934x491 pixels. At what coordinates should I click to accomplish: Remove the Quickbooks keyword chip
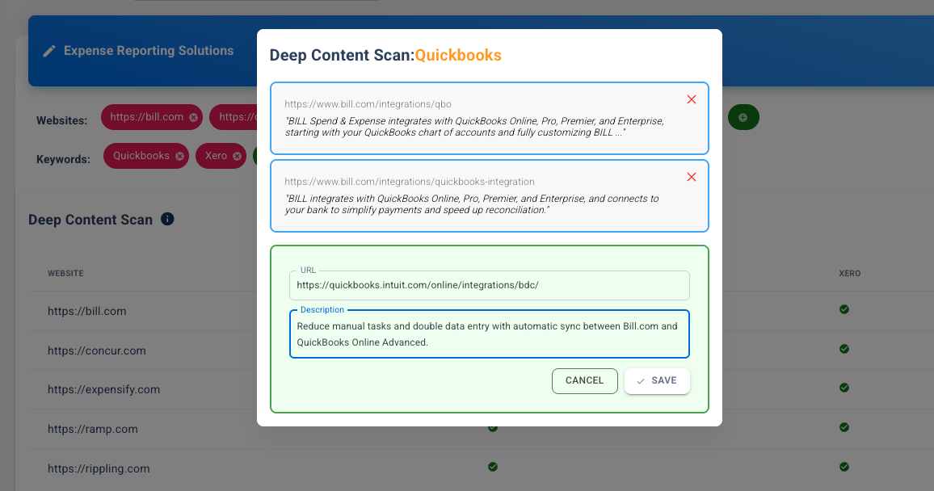tap(179, 156)
